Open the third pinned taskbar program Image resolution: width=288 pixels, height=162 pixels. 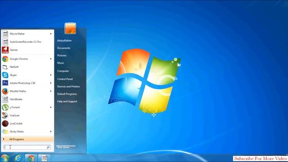click(x=44, y=158)
